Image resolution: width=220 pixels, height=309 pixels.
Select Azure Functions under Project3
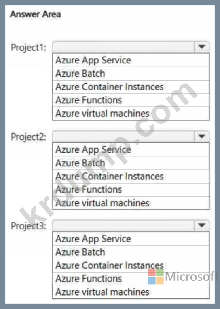(131, 279)
